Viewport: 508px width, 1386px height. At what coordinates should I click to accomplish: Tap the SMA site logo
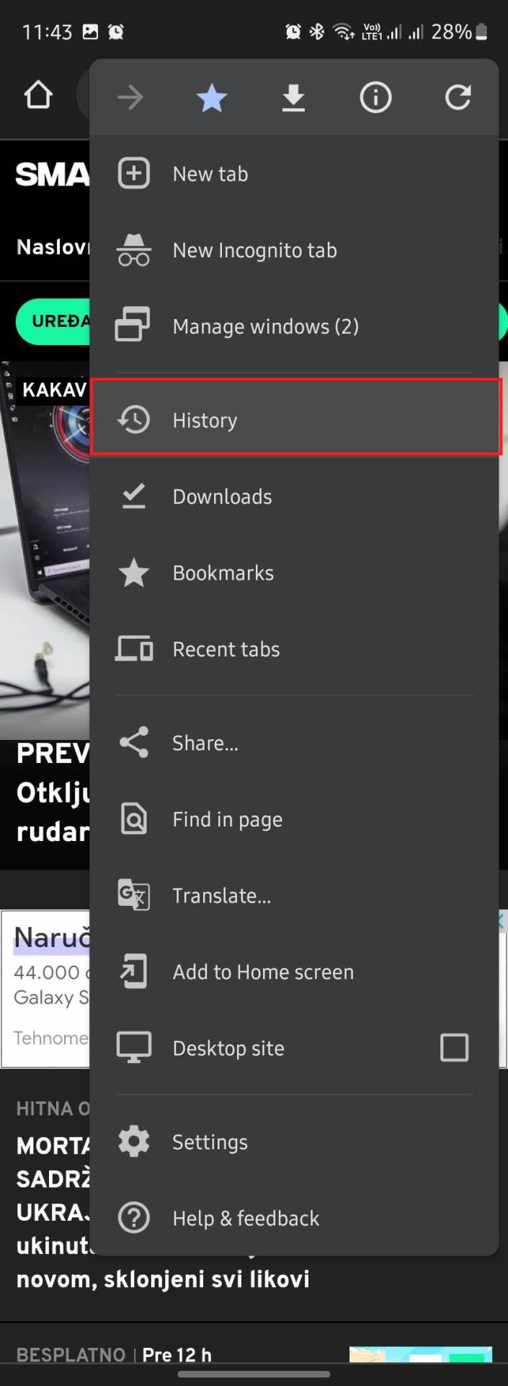52,174
